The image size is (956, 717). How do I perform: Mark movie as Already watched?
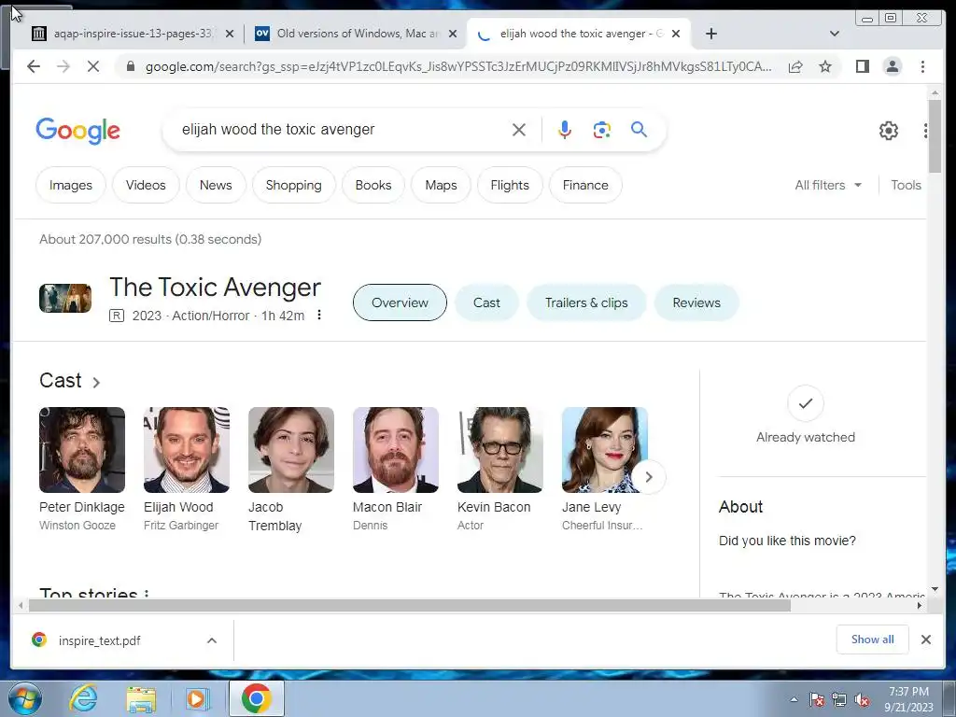(x=806, y=403)
